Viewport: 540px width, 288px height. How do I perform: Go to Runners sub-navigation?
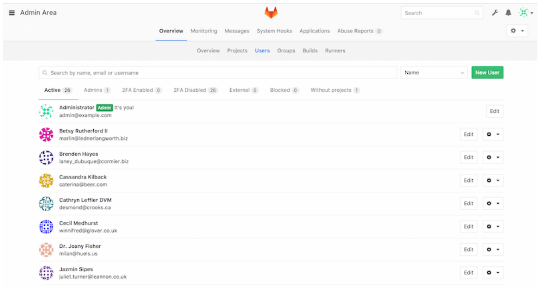tap(335, 50)
